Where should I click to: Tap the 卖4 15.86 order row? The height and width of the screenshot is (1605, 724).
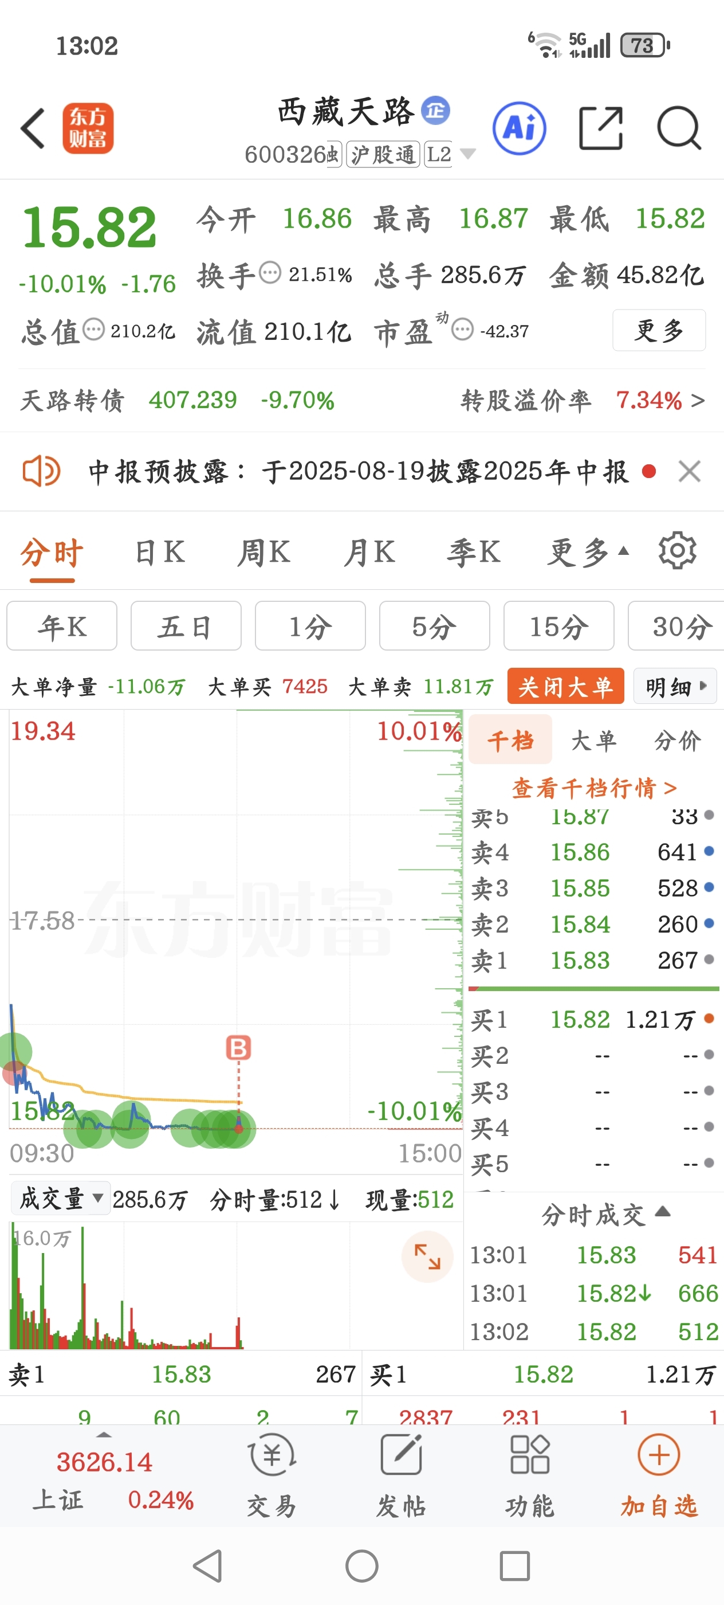coord(593,852)
